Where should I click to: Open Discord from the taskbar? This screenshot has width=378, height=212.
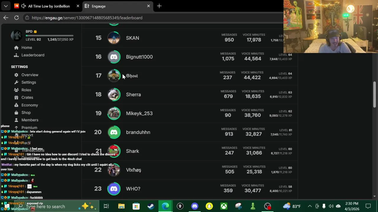point(195,206)
